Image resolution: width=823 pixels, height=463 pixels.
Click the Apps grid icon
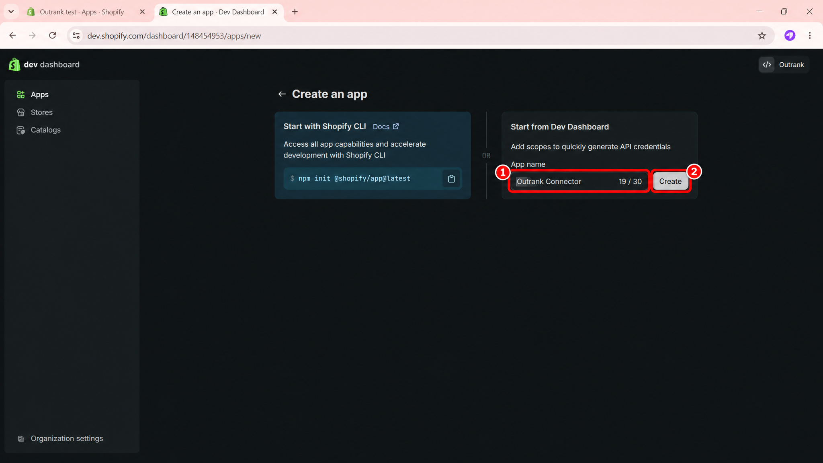21,94
